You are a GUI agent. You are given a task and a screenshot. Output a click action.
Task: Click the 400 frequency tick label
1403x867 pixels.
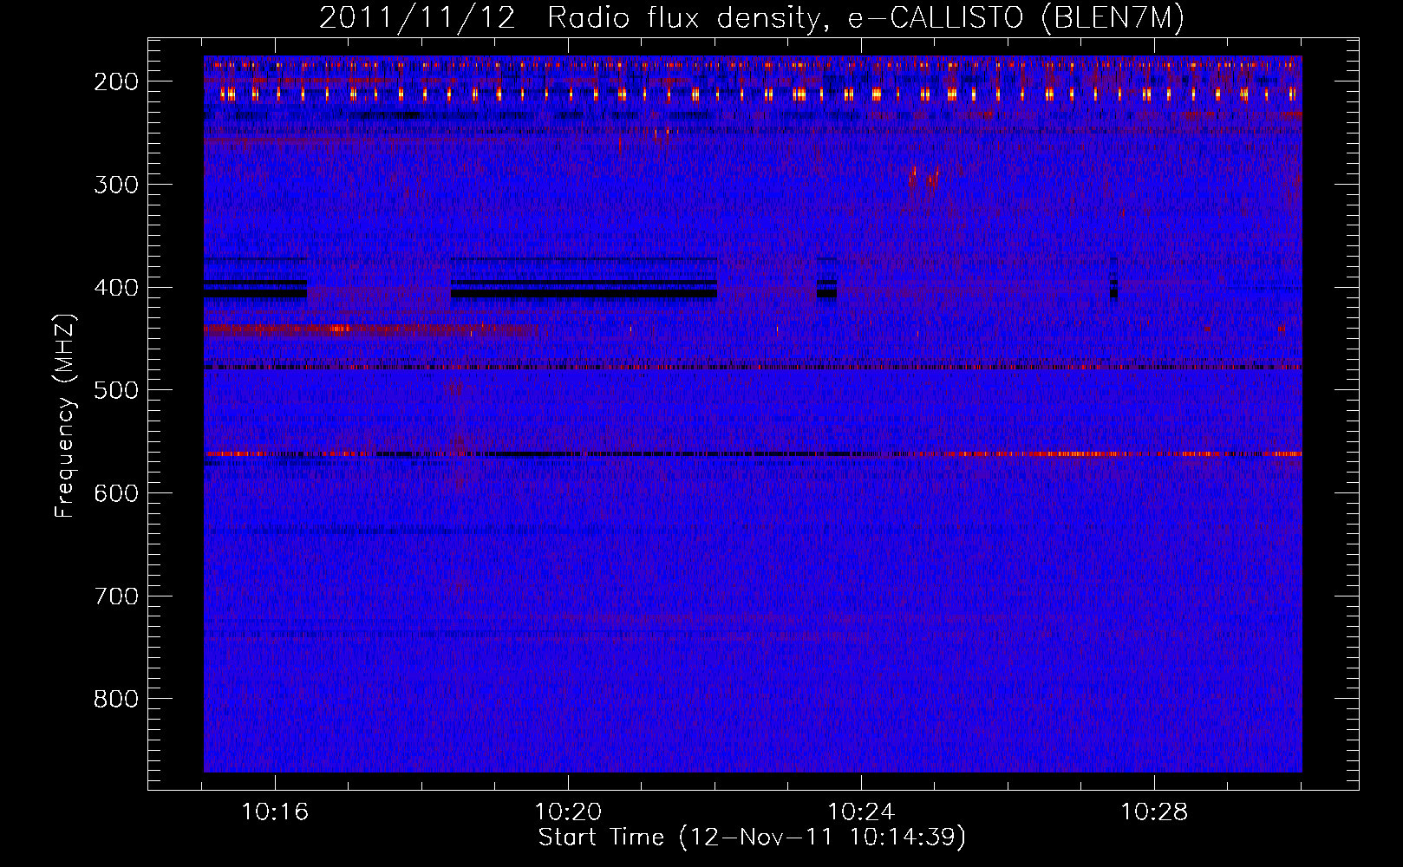click(x=116, y=288)
